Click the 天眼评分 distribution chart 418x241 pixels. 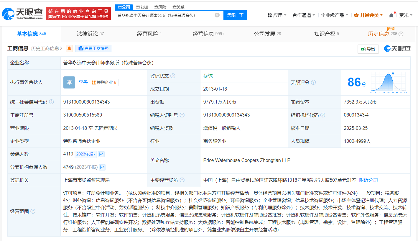pos(389,82)
